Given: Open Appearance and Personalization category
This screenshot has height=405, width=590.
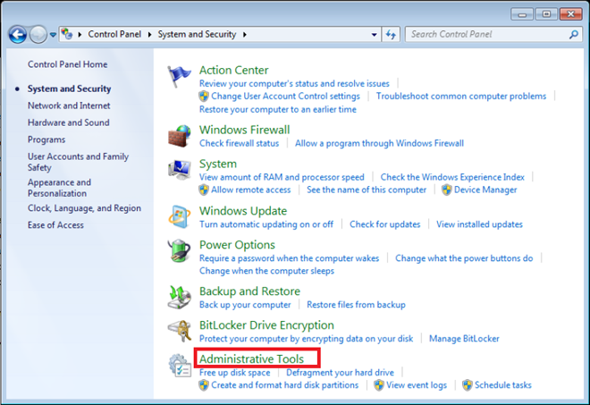Looking at the screenshot, I should (x=59, y=188).
